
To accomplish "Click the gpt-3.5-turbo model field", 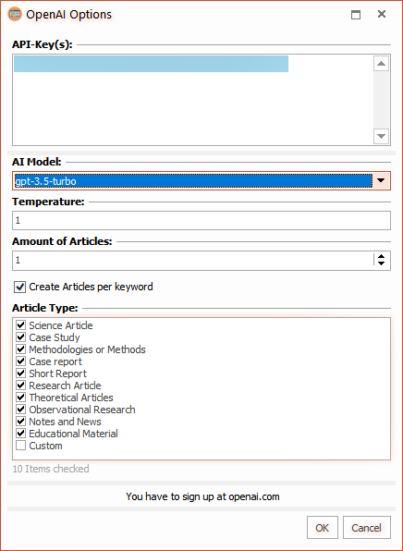I will click(x=192, y=181).
